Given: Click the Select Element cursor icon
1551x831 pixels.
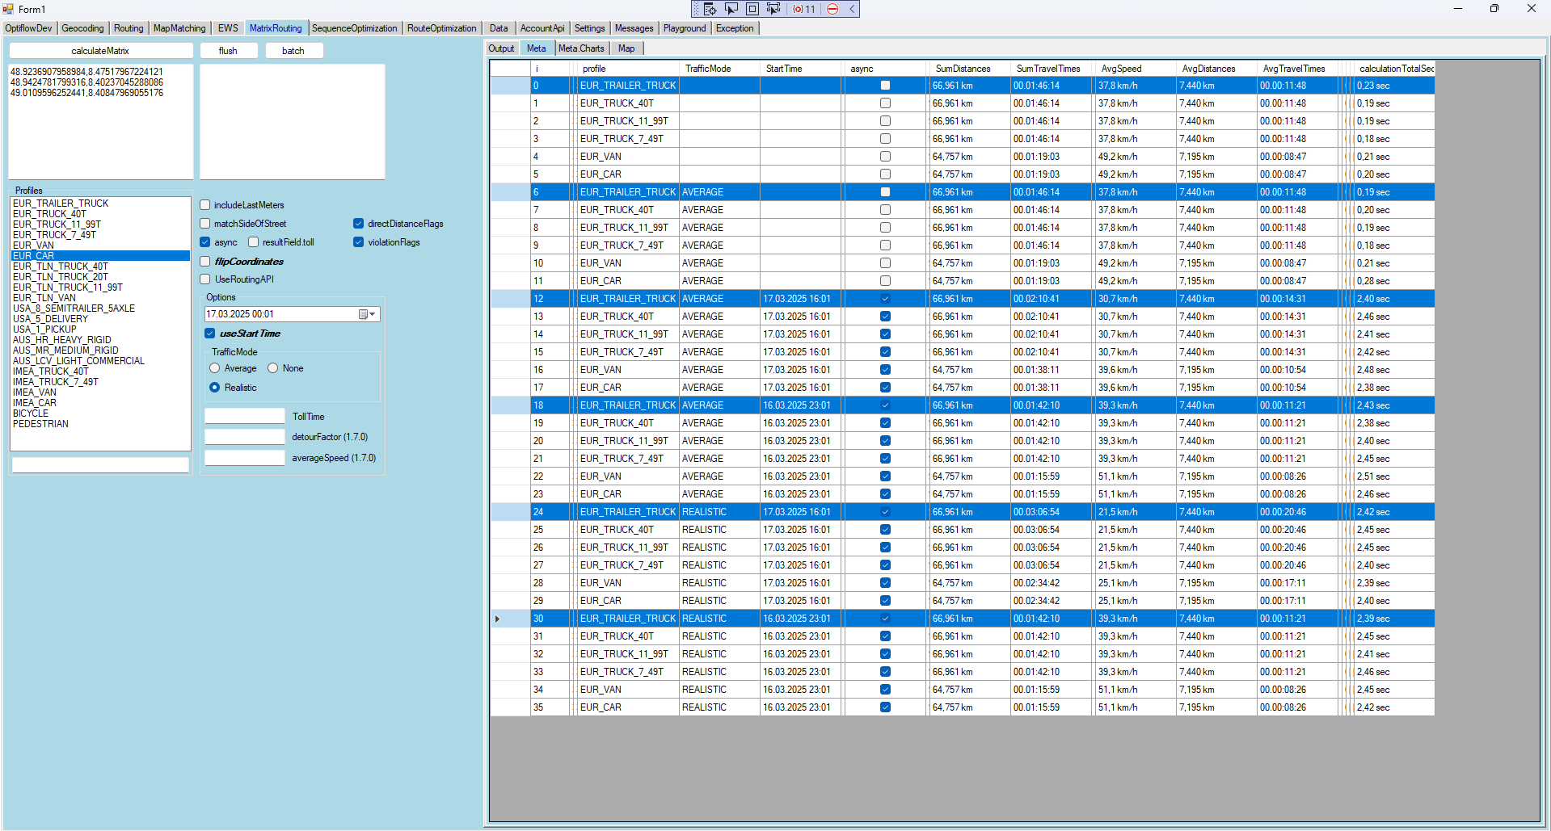Looking at the screenshot, I should (731, 9).
